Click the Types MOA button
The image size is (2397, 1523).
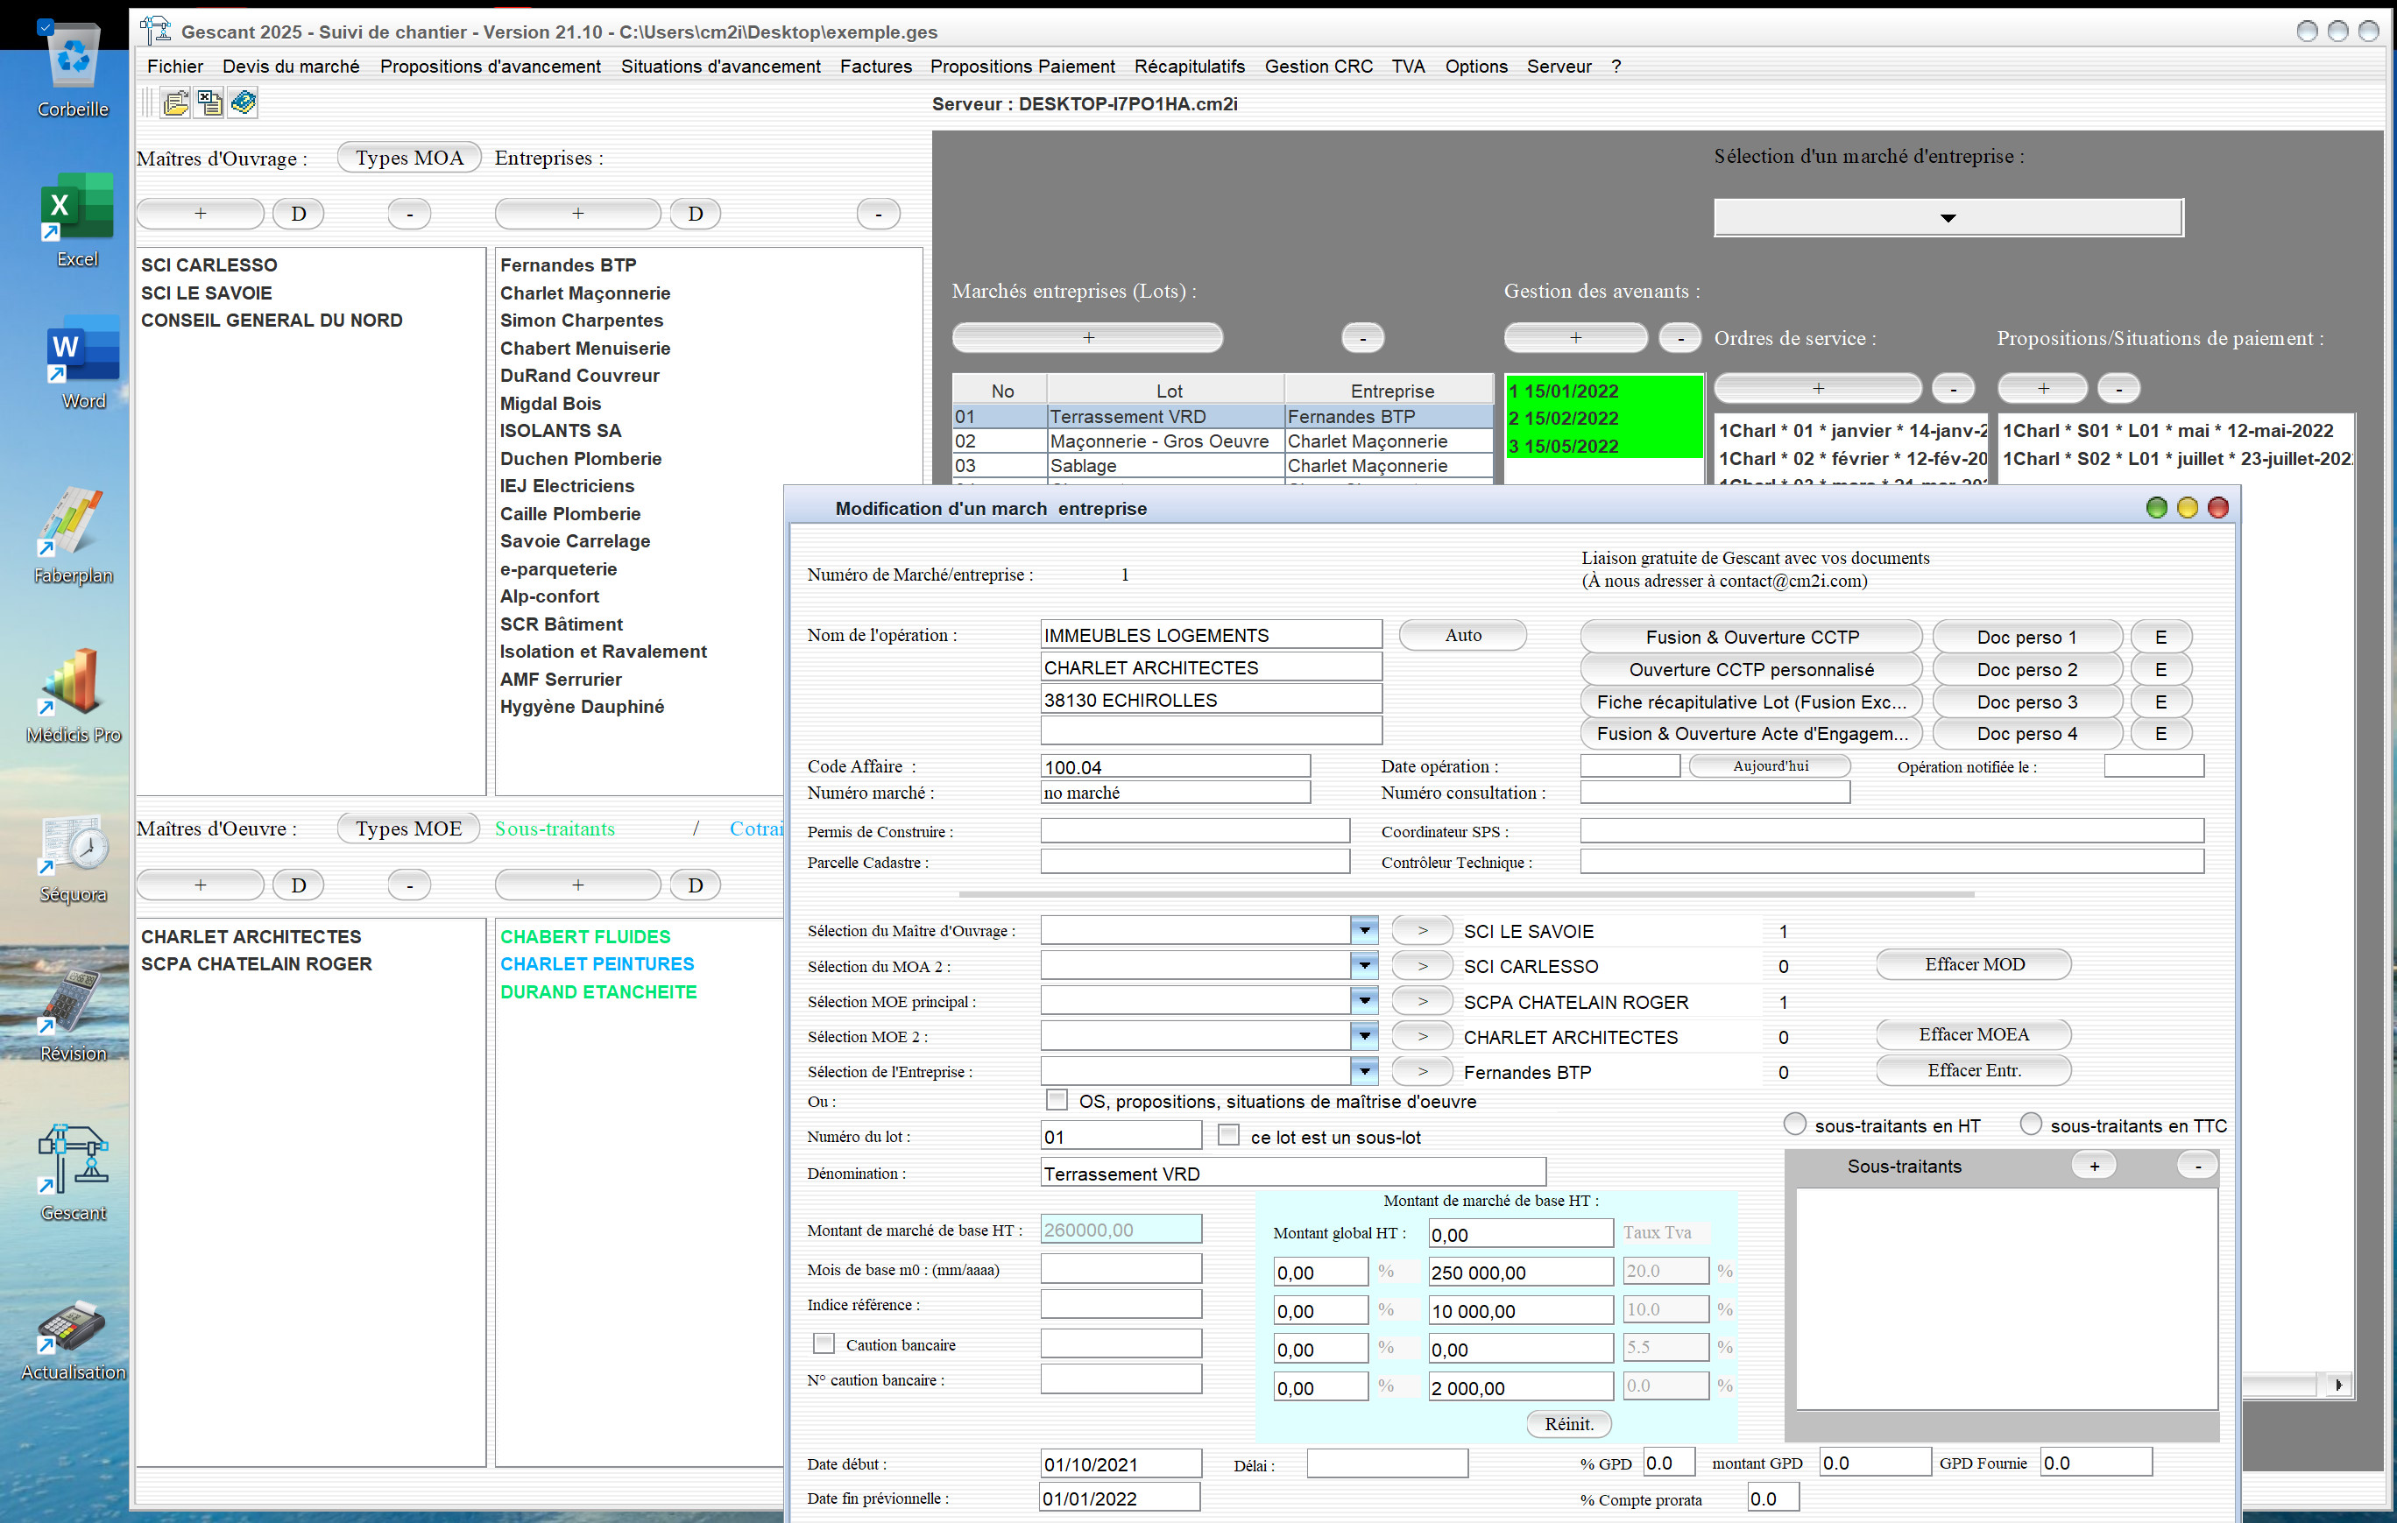click(409, 157)
